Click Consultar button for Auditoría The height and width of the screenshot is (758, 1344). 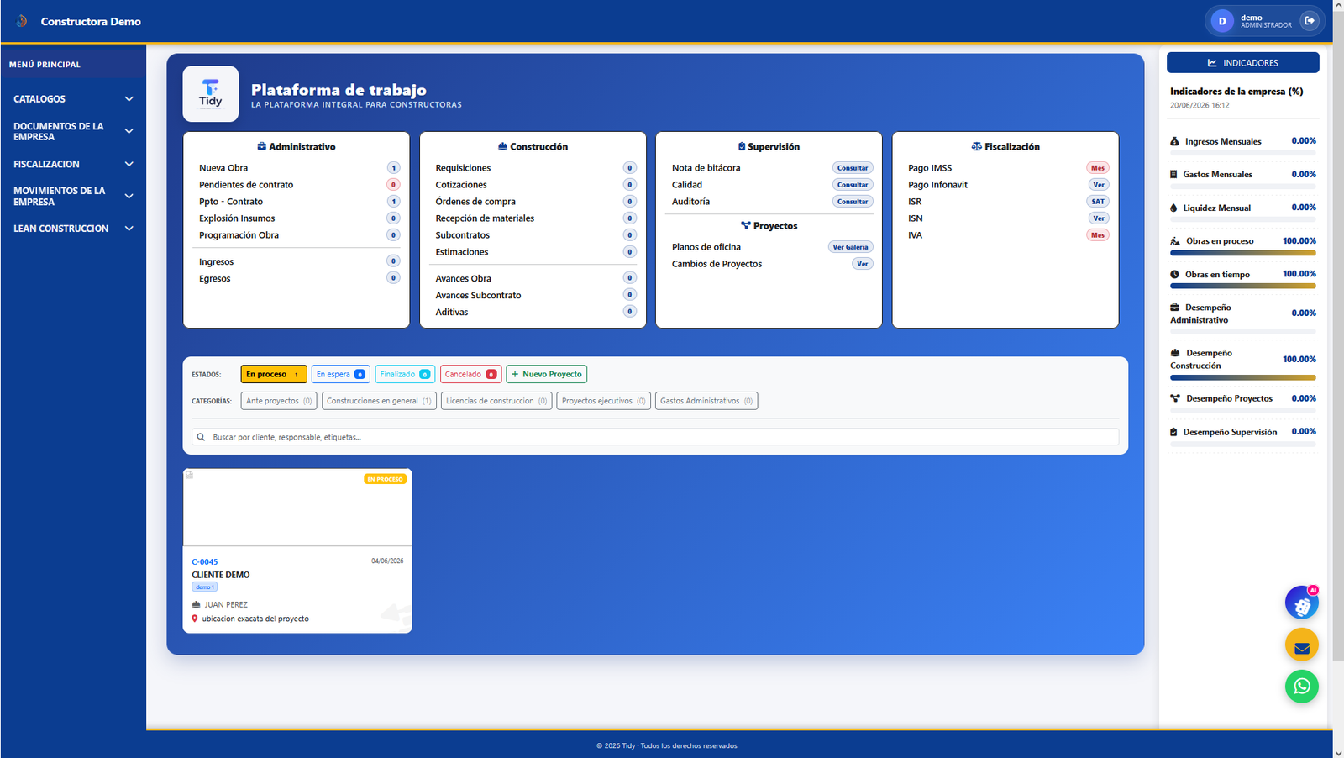pyautogui.click(x=853, y=202)
